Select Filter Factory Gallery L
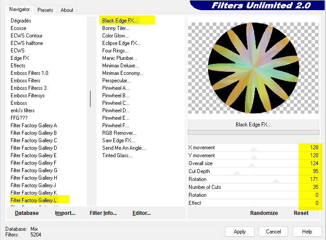Image resolution: width=326 pixels, height=240 pixels. point(33,200)
